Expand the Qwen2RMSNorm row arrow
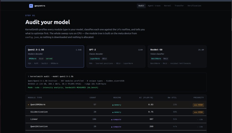 (28, 105)
